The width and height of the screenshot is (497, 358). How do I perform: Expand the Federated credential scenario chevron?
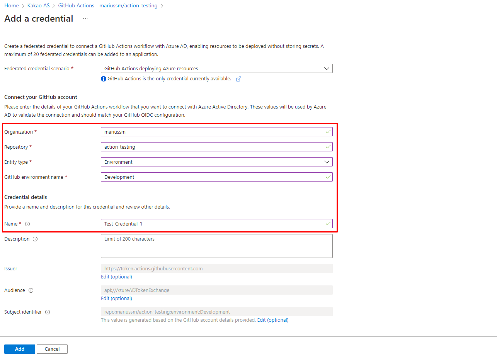click(x=327, y=68)
